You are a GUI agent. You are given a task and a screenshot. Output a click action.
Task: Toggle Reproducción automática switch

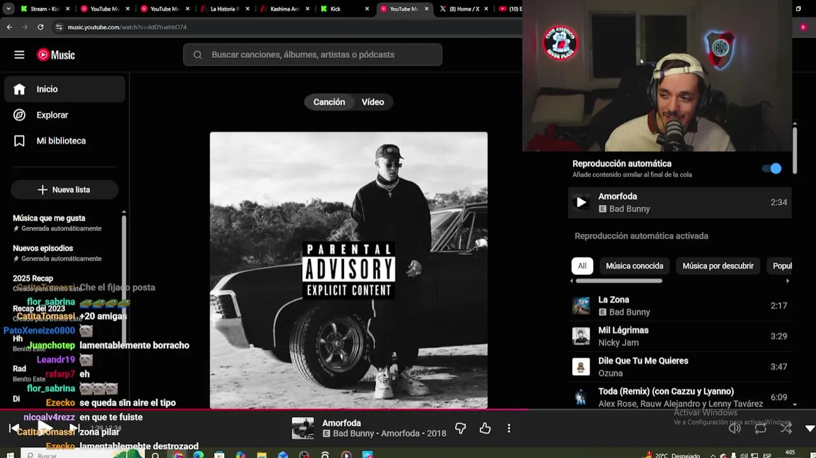(x=771, y=169)
